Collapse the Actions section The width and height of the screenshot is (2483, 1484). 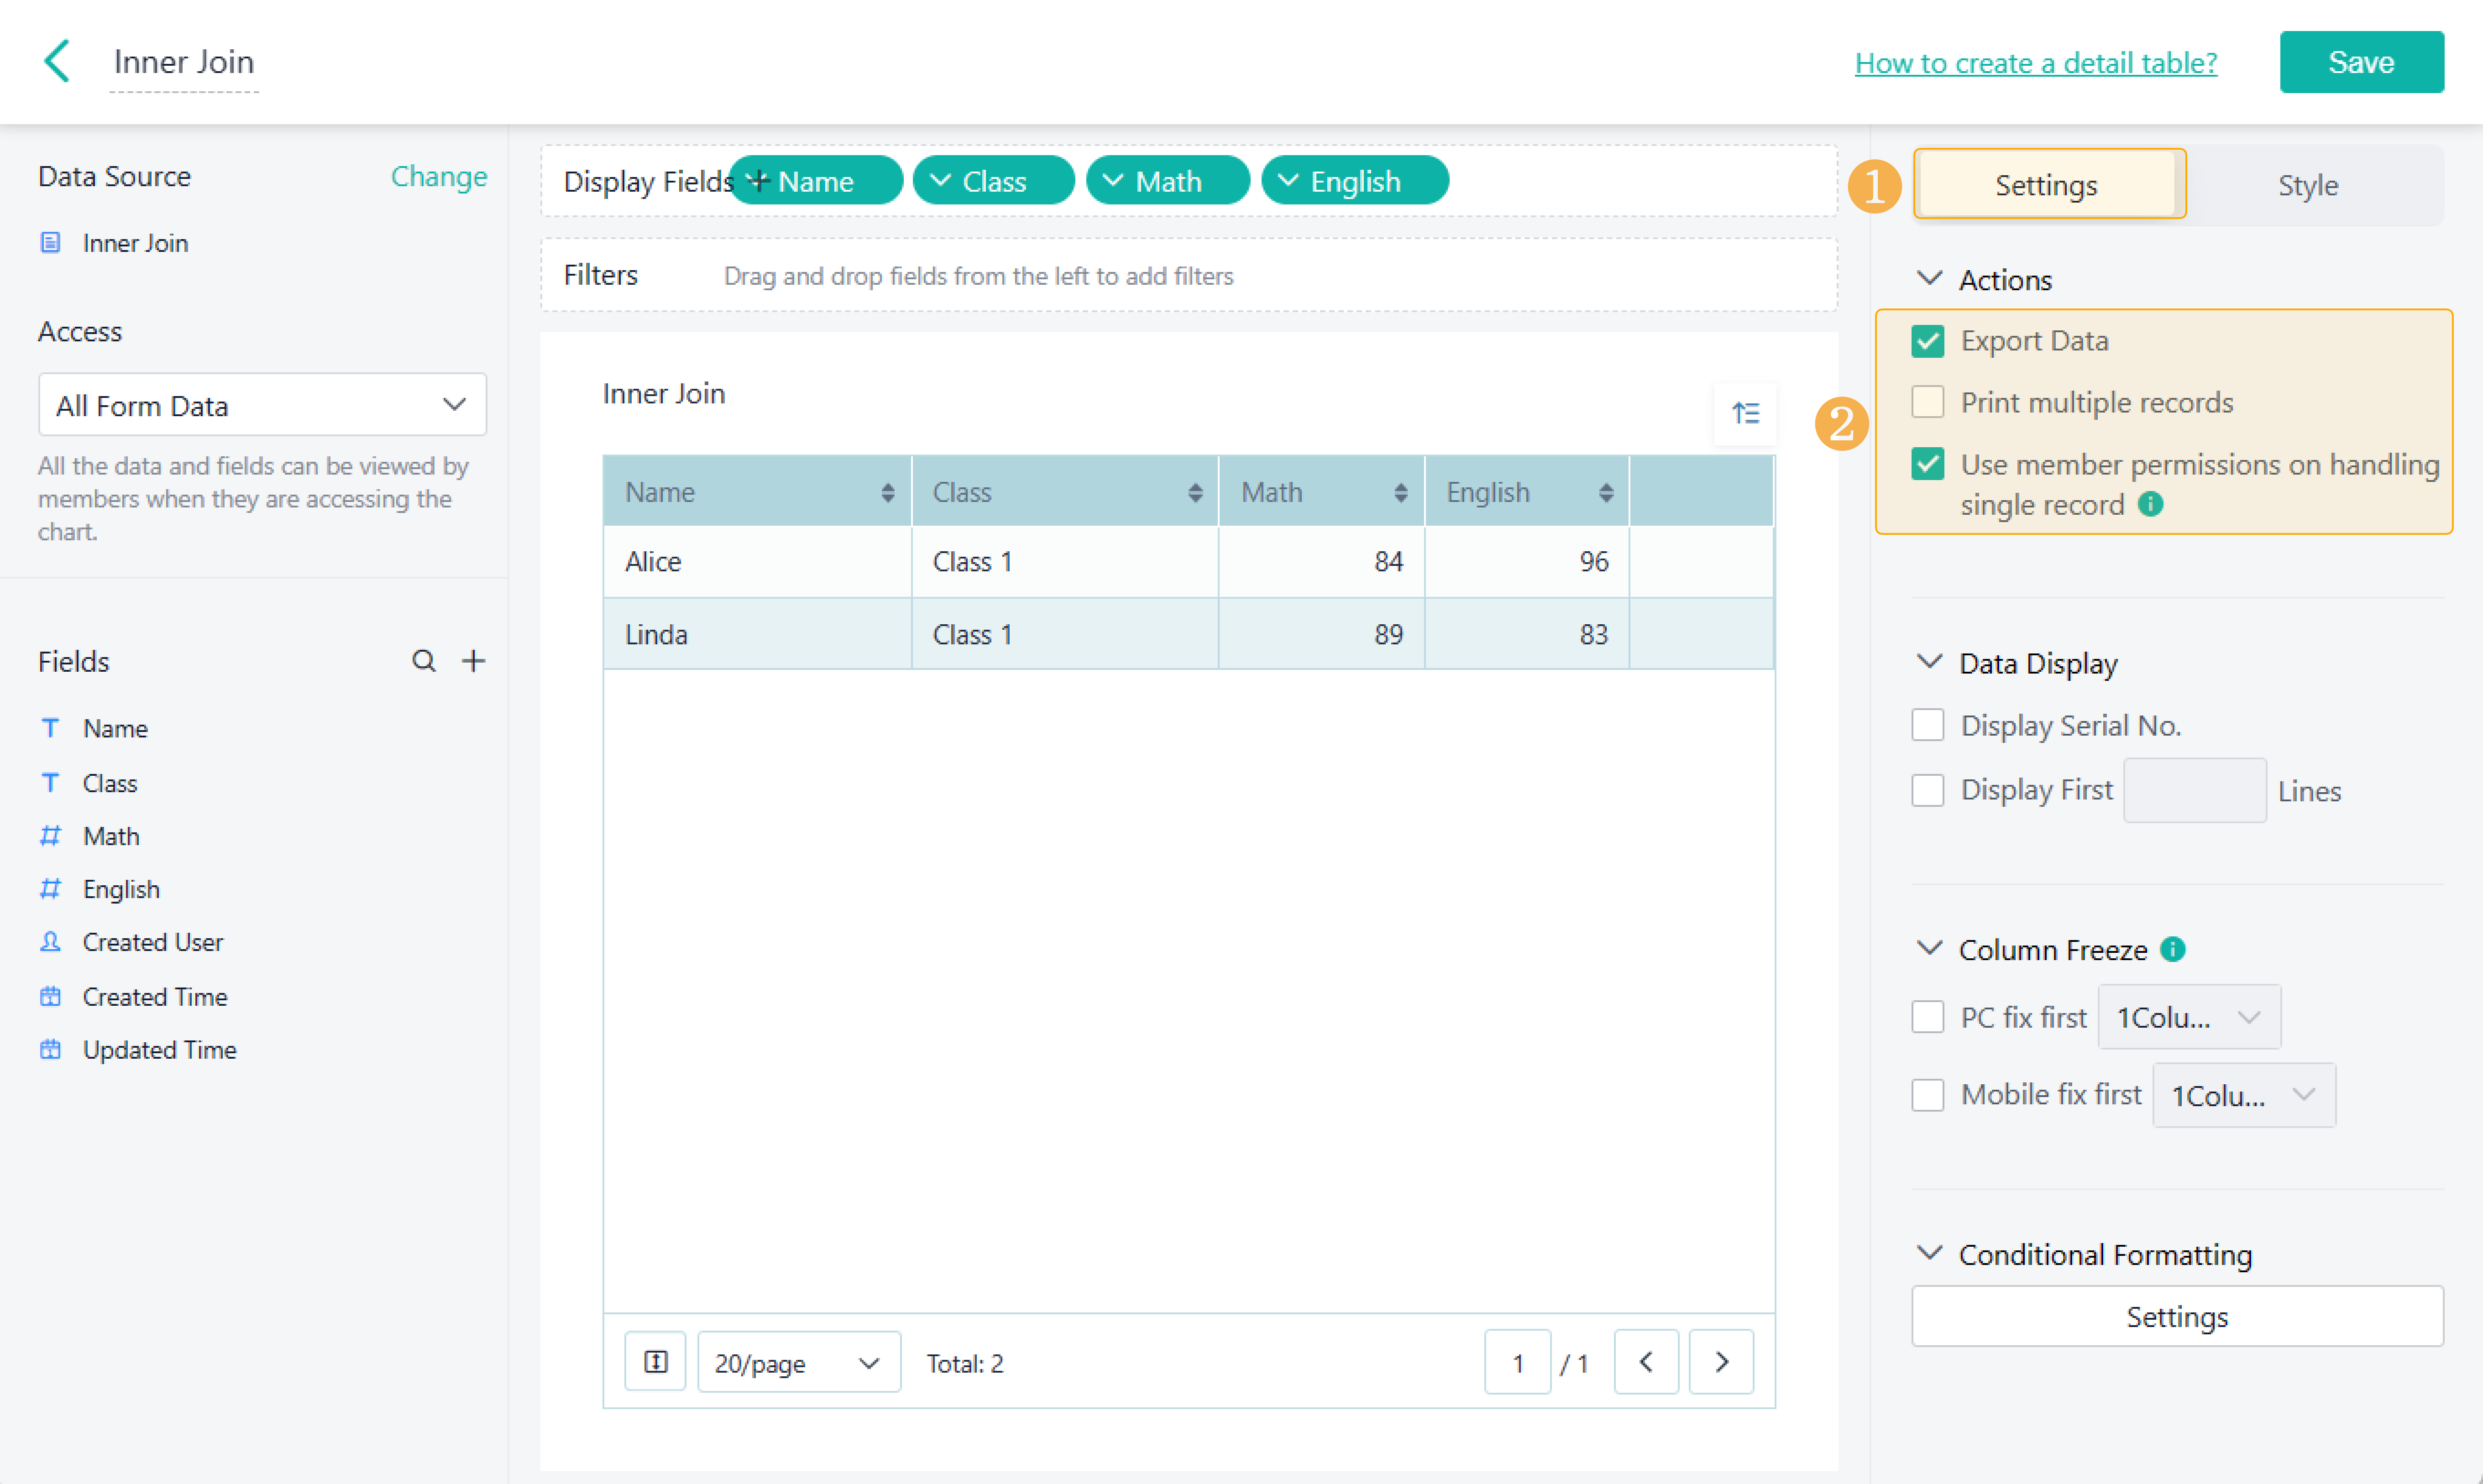point(1929,279)
